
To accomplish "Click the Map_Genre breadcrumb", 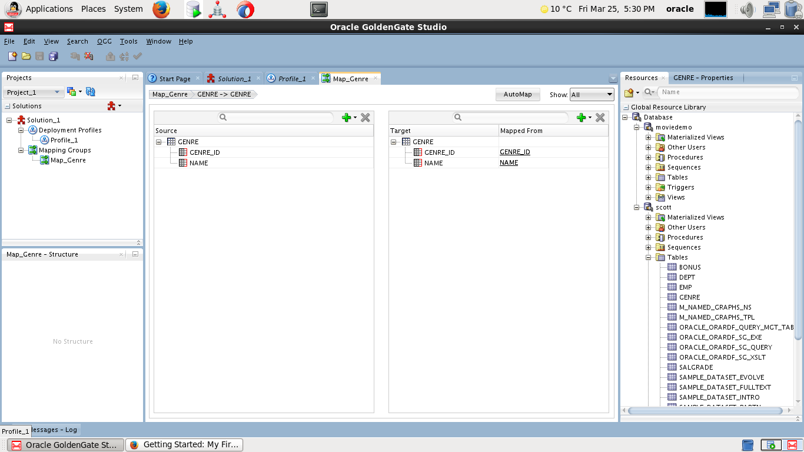I will (x=170, y=94).
